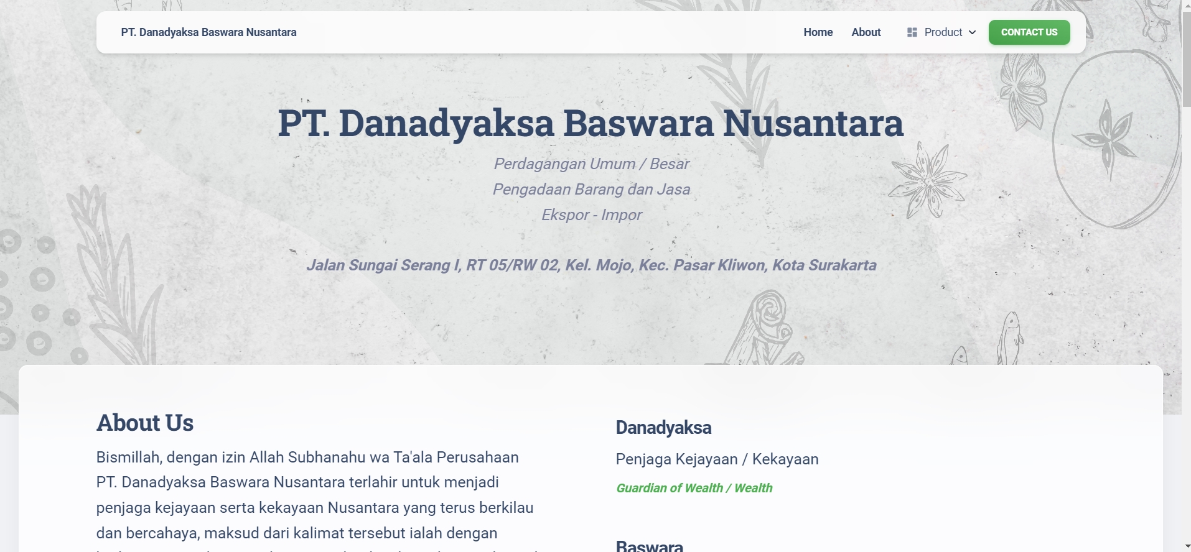1191x552 pixels.
Task: Click the PT. Danadyaksa Baswara Nusantara navbar brand
Action: tap(208, 32)
